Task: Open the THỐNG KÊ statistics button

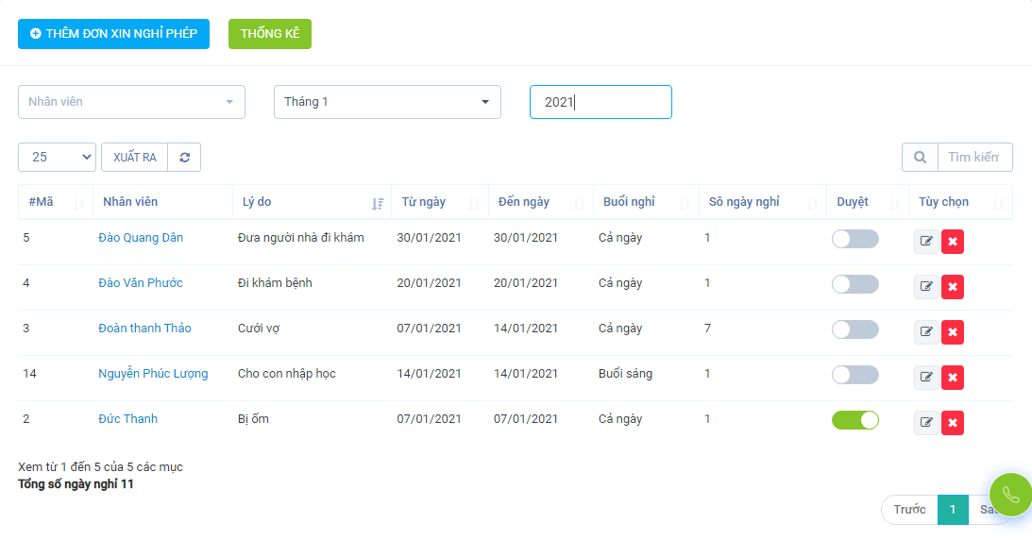Action: point(270,34)
